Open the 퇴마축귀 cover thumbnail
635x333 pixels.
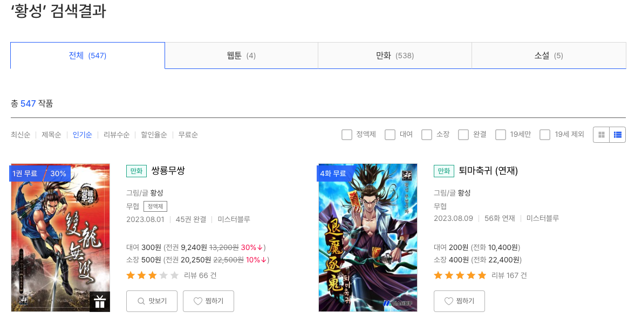tap(368, 238)
